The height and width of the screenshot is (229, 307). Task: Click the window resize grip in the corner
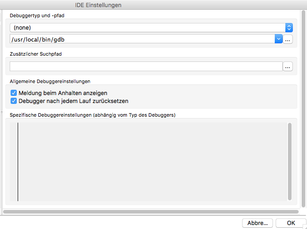303,226
